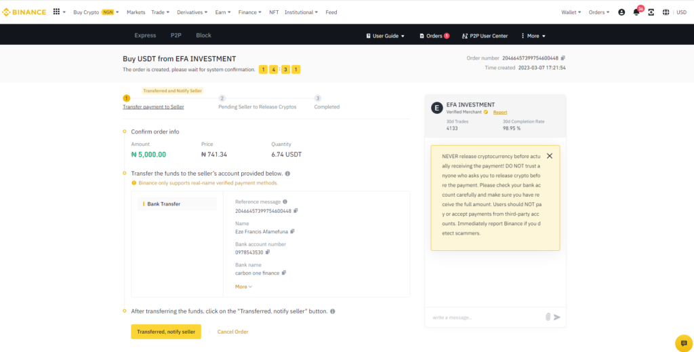Click info icon next to transfer funds instruction
The image size is (694, 352).
[287, 174]
